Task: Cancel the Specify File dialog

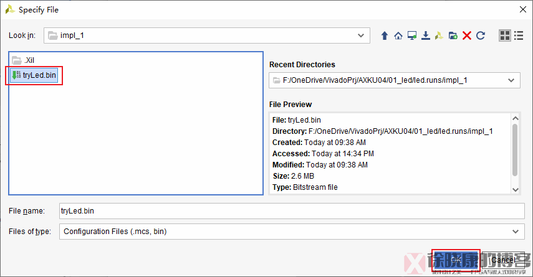Action: pyautogui.click(x=502, y=259)
